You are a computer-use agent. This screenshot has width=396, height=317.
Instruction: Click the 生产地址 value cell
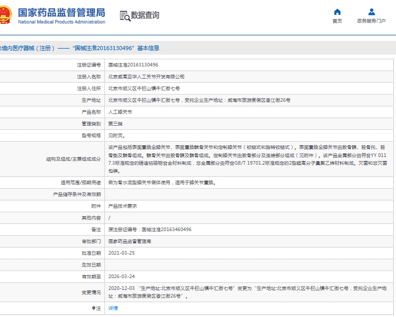[x=199, y=100]
